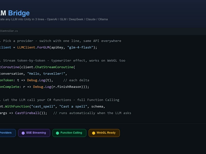Click the SSE Streaming badge
Screen dimensions: 206x154
tap(34, 133)
